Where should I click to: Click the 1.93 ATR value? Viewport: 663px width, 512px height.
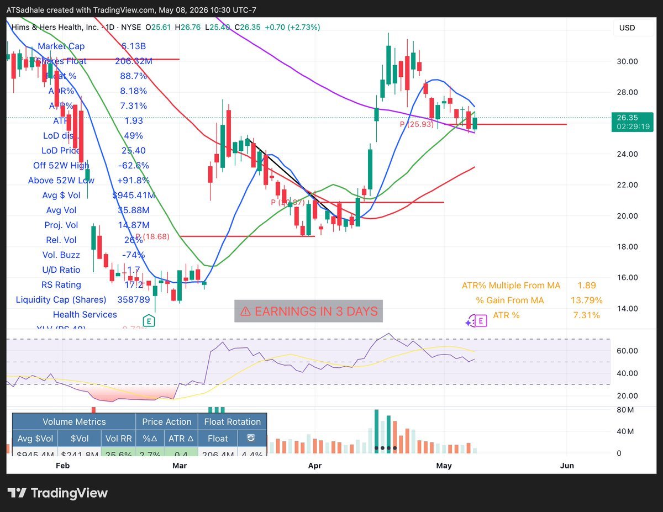pyautogui.click(x=134, y=121)
